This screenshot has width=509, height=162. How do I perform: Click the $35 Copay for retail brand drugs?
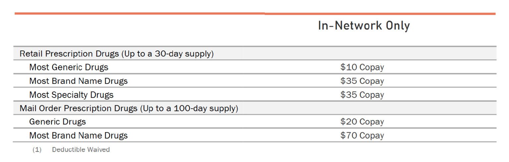tap(362, 81)
